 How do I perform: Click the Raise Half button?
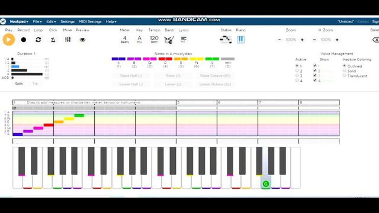coord(131,76)
